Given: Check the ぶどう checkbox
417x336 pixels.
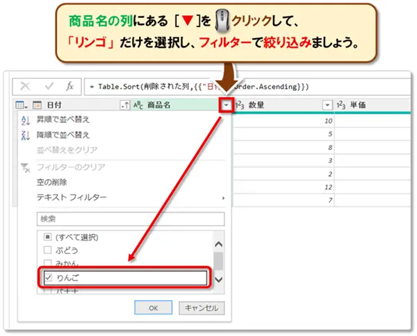Looking at the screenshot, I should coord(47,250).
